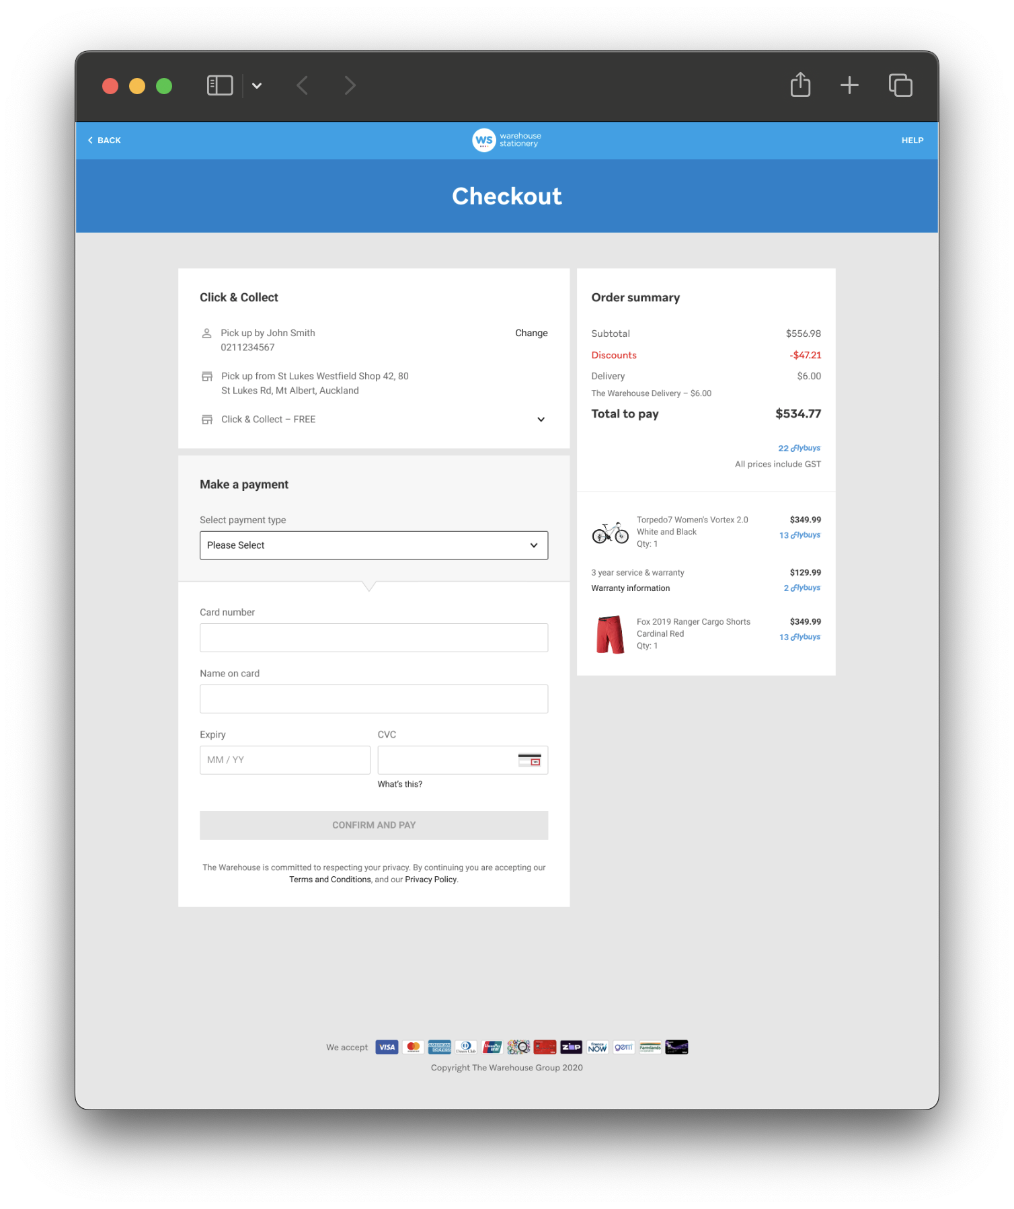Viewport: 1014px width, 1209px height.
Task: Click the Visa logo in accepted payments
Action: [x=387, y=1047]
